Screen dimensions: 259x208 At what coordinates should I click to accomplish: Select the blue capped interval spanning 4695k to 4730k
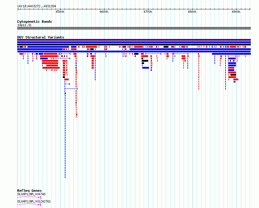coord(153,54)
